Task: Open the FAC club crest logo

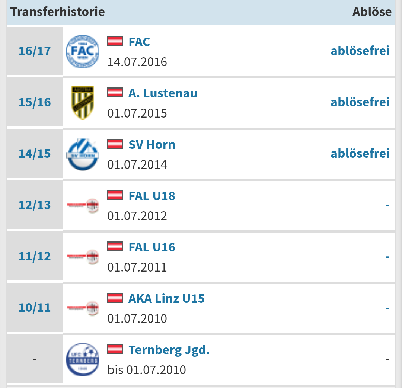Action: 83,51
